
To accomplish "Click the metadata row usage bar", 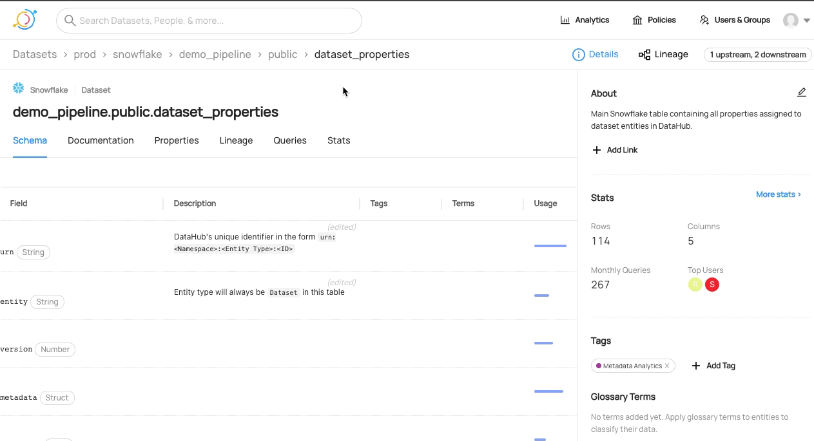I will 548,391.
